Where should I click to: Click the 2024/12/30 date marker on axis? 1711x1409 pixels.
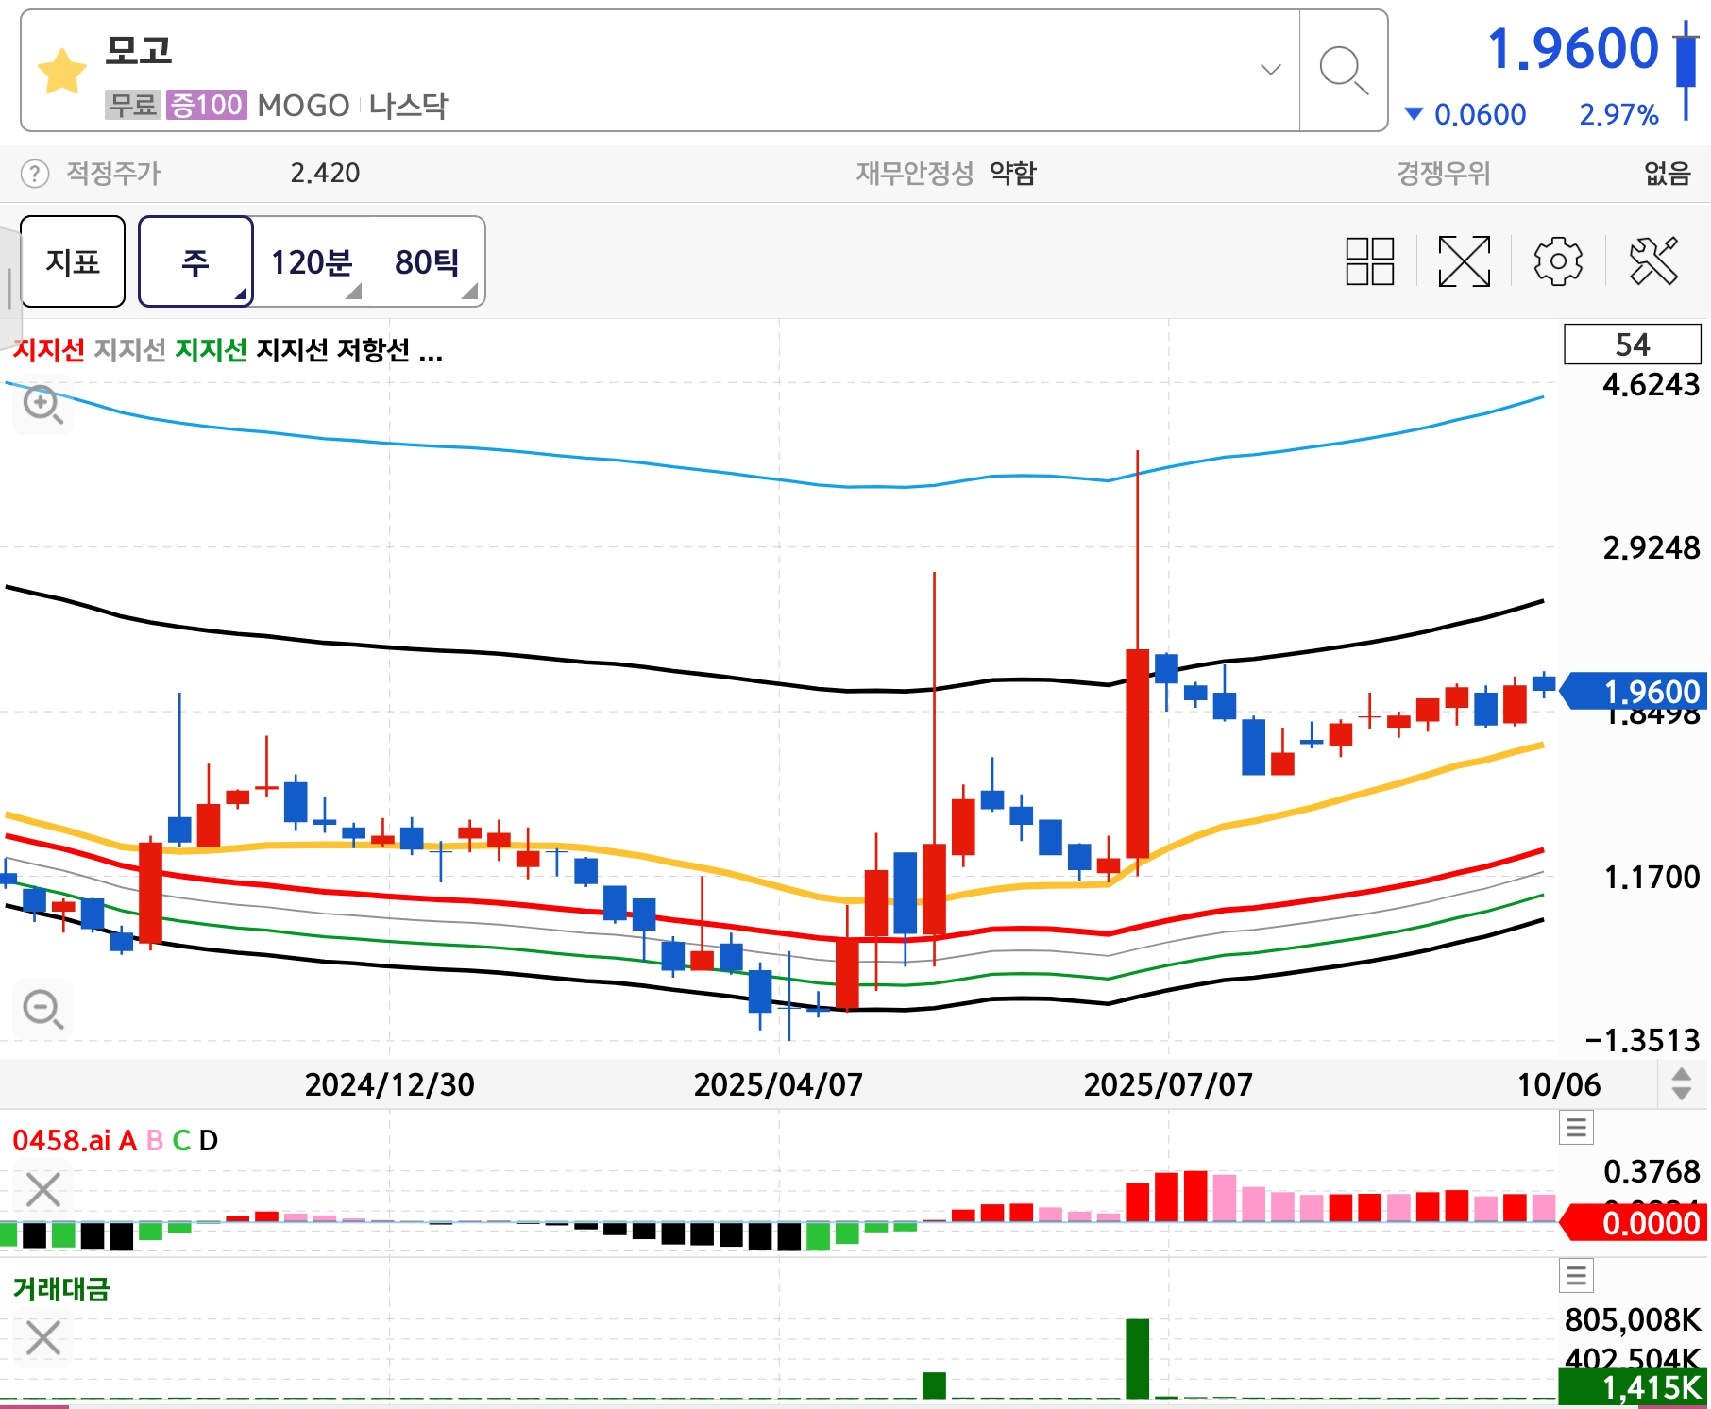(389, 1084)
